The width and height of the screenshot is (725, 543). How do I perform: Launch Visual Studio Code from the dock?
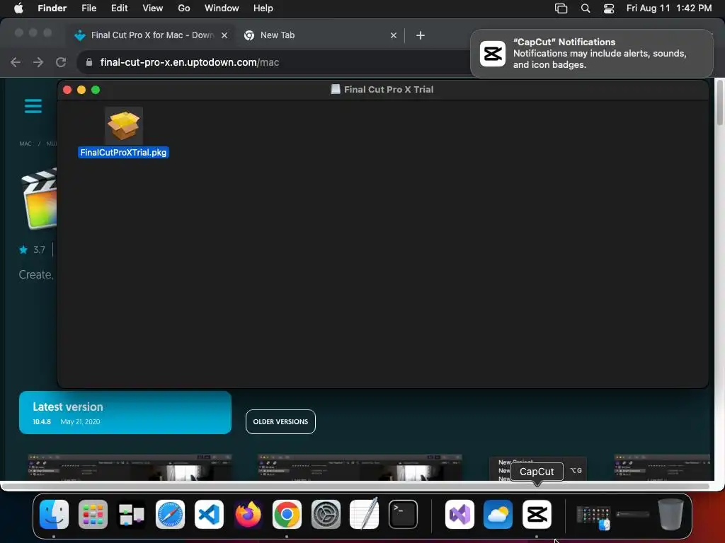point(209,514)
